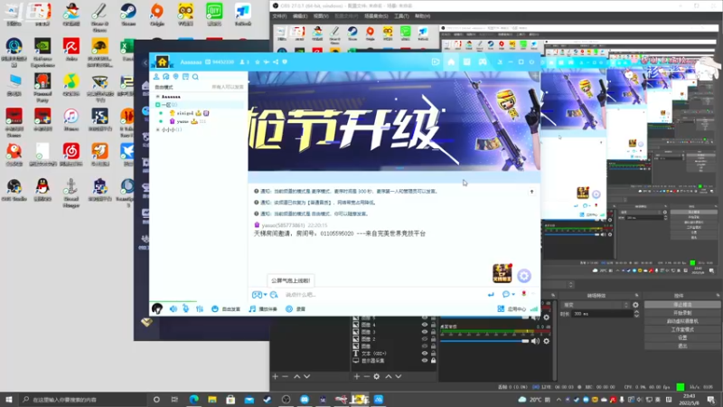Click the yellow house logo in the YY window
This screenshot has width=723, height=407.
coord(162,62)
